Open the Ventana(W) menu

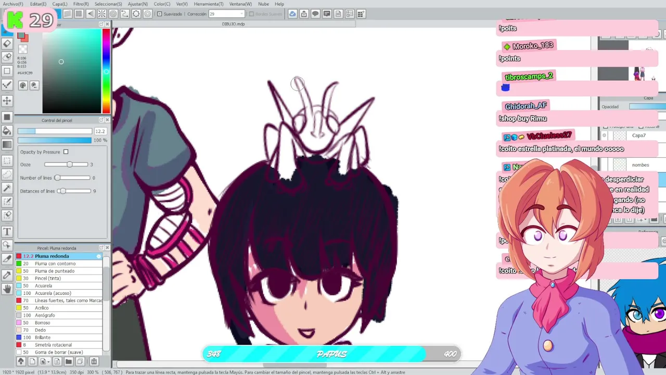[x=240, y=4]
